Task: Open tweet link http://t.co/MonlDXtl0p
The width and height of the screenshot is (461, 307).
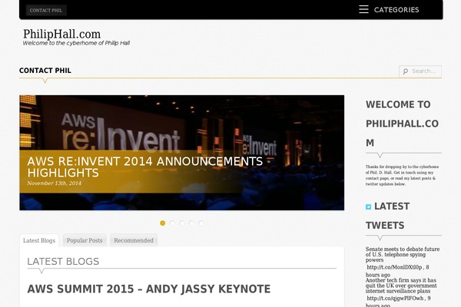Action: pyautogui.click(x=394, y=267)
